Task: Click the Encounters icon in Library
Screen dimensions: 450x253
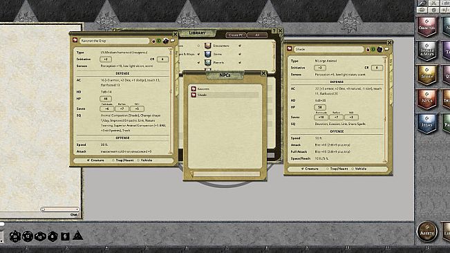Action: pos(208,46)
